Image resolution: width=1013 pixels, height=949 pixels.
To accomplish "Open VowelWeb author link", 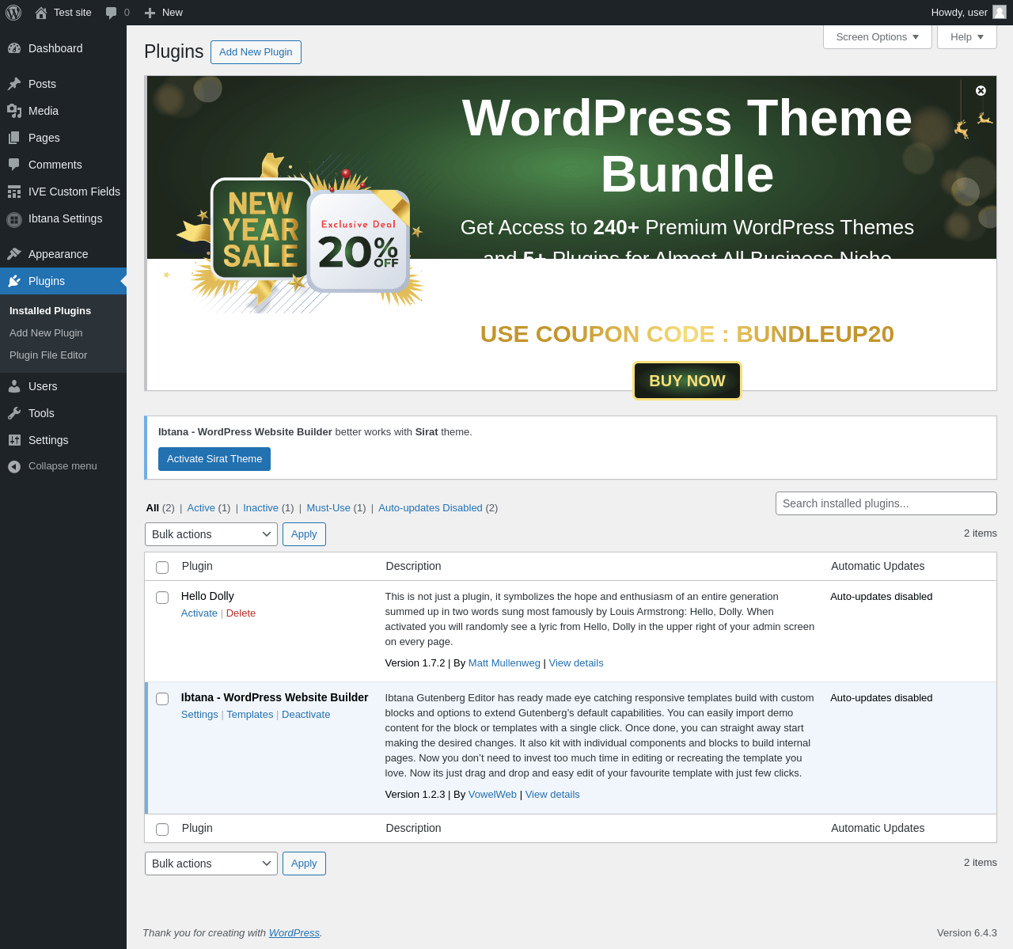I will 492,795.
